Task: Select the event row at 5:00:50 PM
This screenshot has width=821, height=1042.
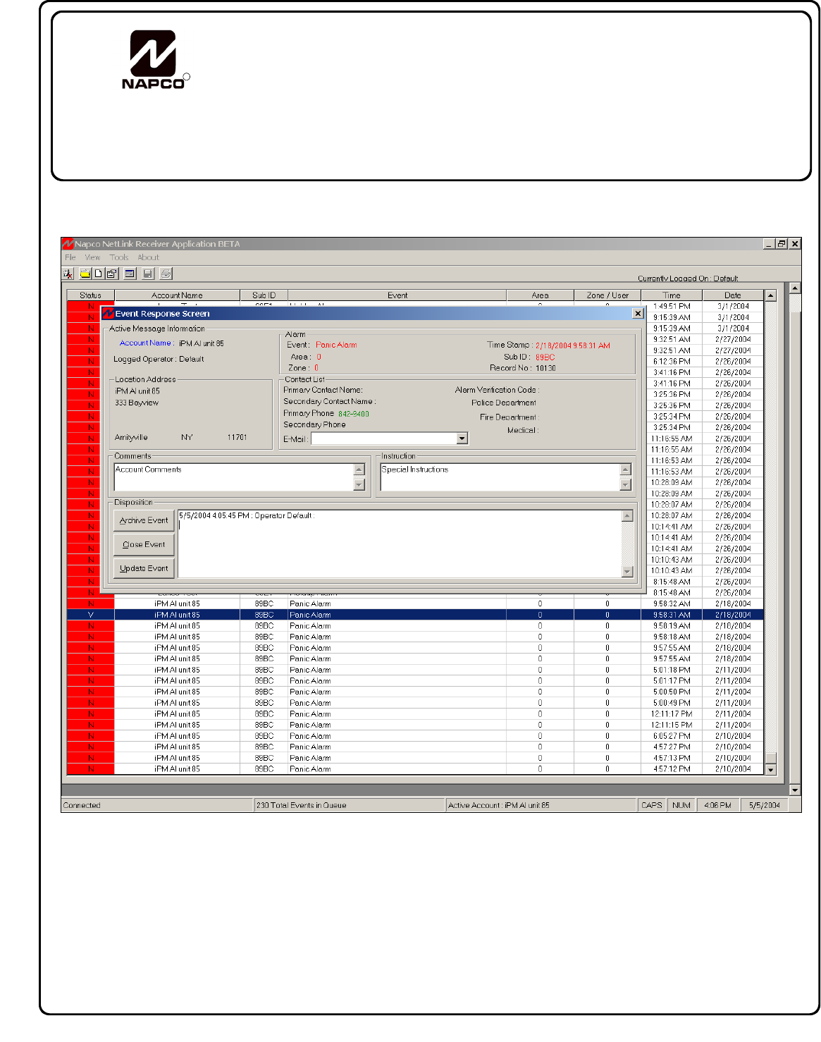Action: point(415,692)
